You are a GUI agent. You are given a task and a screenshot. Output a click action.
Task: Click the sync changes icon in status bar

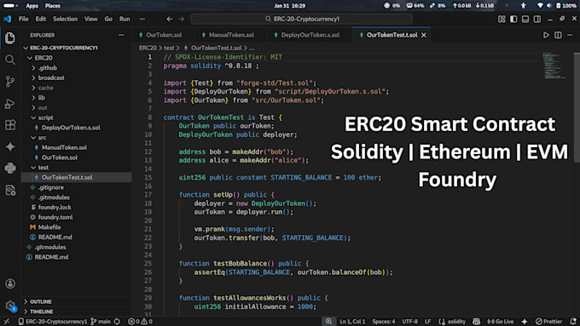point(117,322)
